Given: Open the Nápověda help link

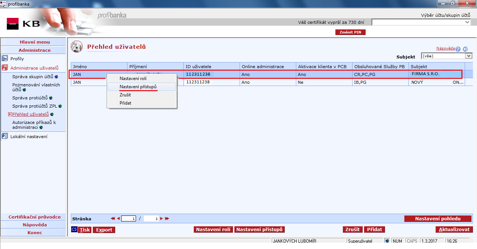Looking at the screenshot, I should (445, 48).
